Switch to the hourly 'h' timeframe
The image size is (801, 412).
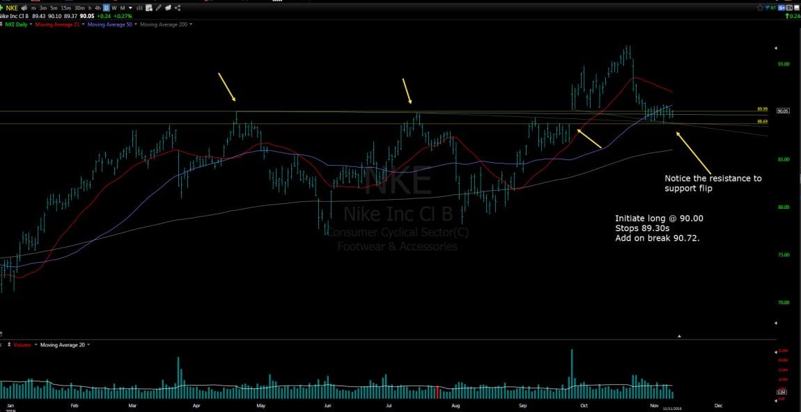coord(90,8)
